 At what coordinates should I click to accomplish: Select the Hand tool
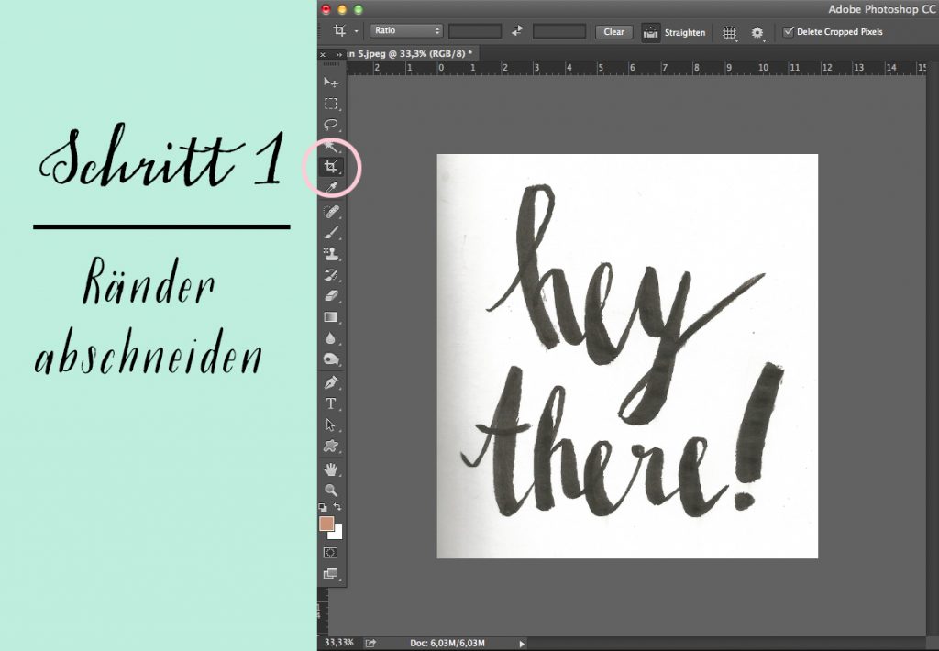pos(330,469)
